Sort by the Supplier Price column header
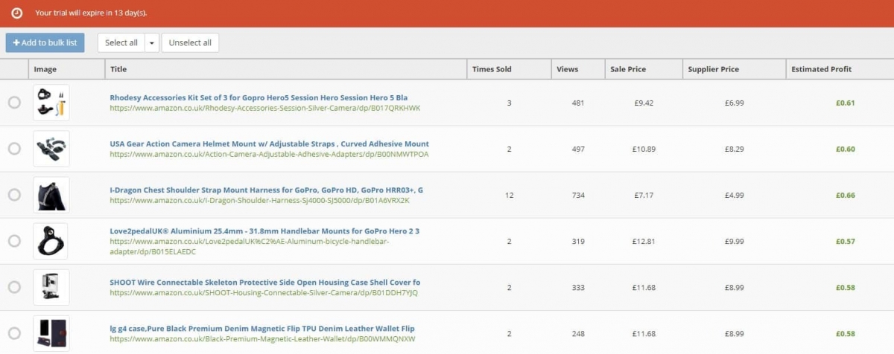The image size is (894, 354). click(713, 69)
